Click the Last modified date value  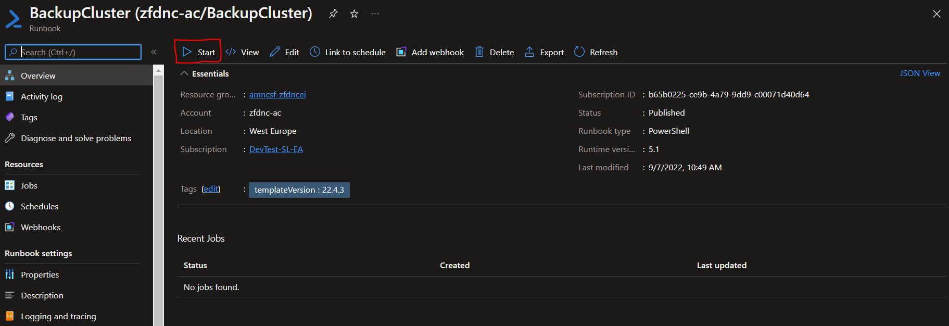tap(685, 167)
